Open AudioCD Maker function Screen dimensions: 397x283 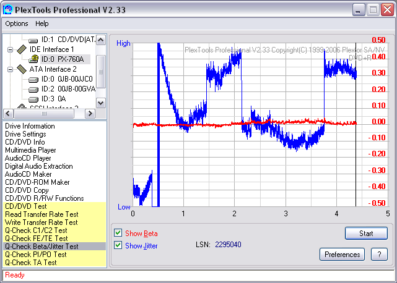[x=28, y=174]
